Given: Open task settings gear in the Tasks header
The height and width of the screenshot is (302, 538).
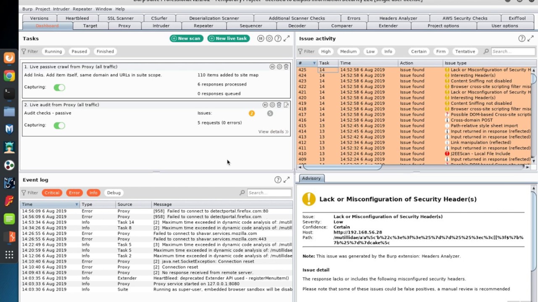Looking at the screenshot, I should (x=269, y=39).
